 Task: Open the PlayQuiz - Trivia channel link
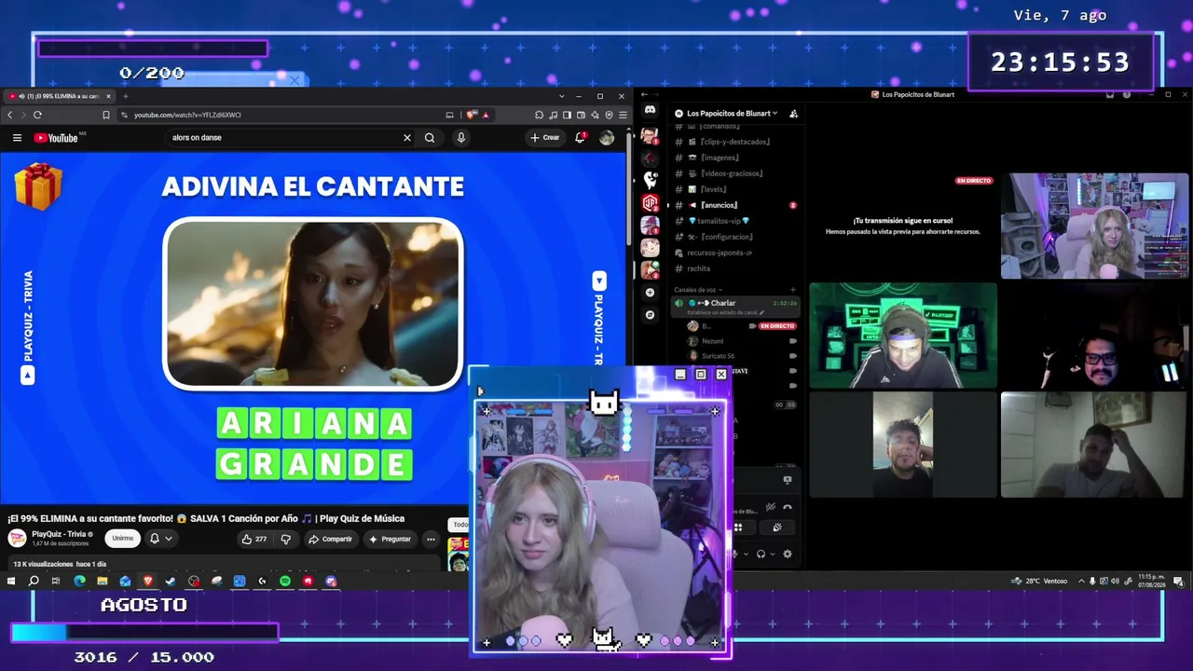point(61,534)
